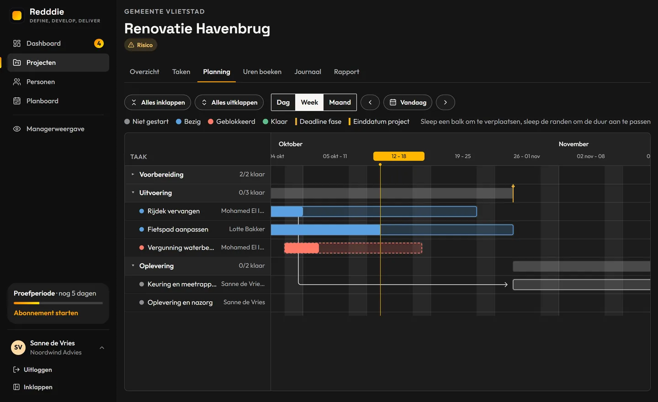This screenshot has height=402, width=658.
Task: Click the Projecten folder icon
Action: (x=17, y=63)
